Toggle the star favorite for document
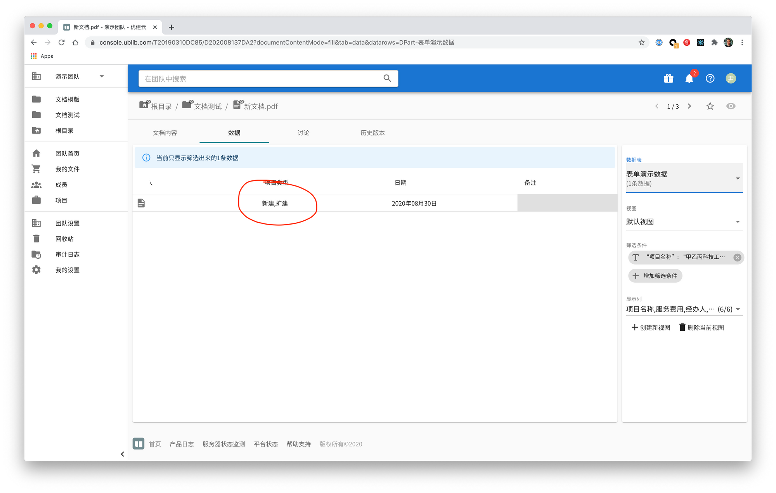 tap(710, 106)
